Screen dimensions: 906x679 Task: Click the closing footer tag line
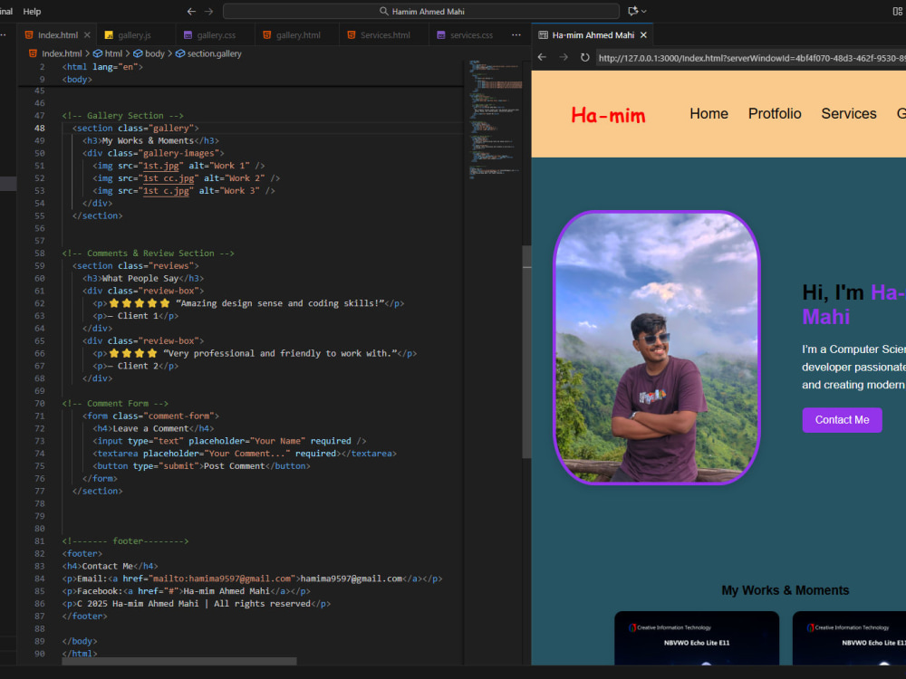coord(84,616)
